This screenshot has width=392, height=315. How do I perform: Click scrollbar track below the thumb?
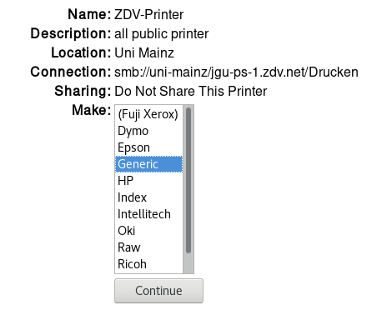188,263
